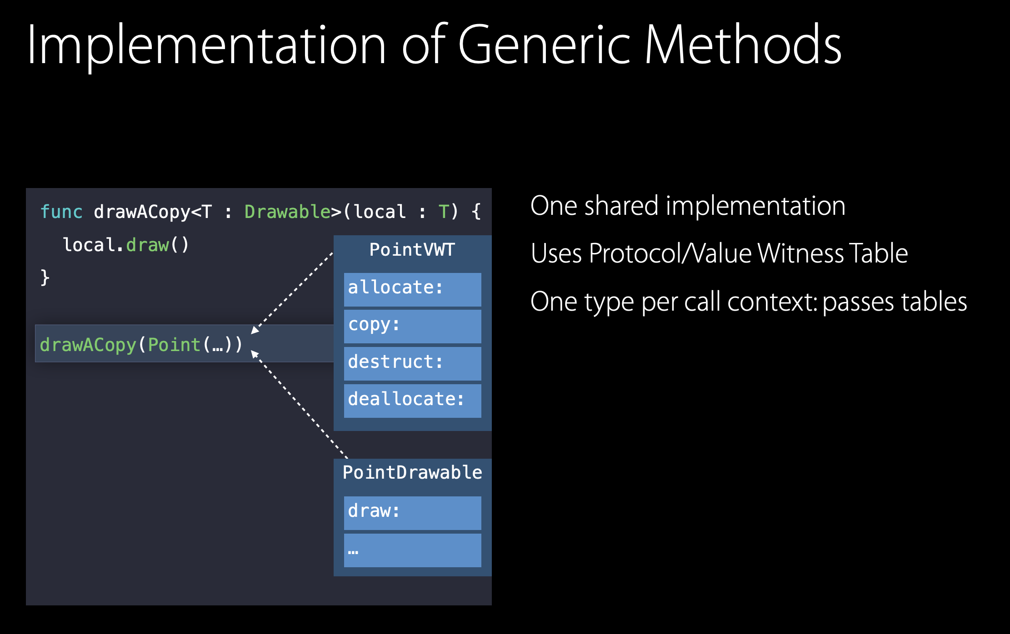This screenshot has height=634, width=1010.
Task: Click the PointDrawable table header
Action: click(412, 473)
